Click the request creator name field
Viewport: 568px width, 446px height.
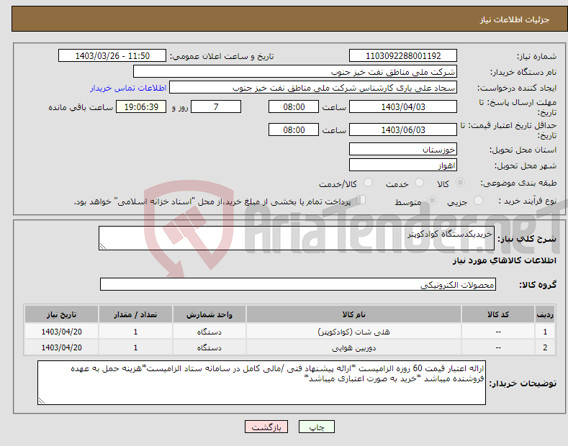click(313, 88)
